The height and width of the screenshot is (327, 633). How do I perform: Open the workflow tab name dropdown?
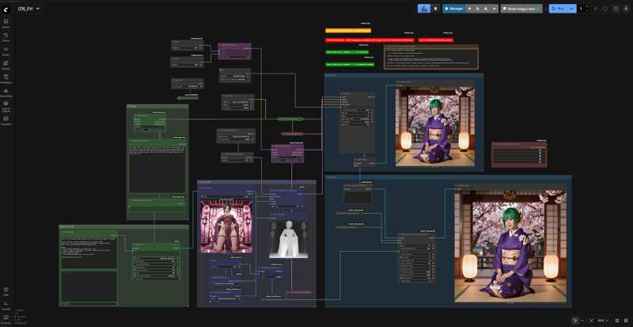click(x=37, y=9)
